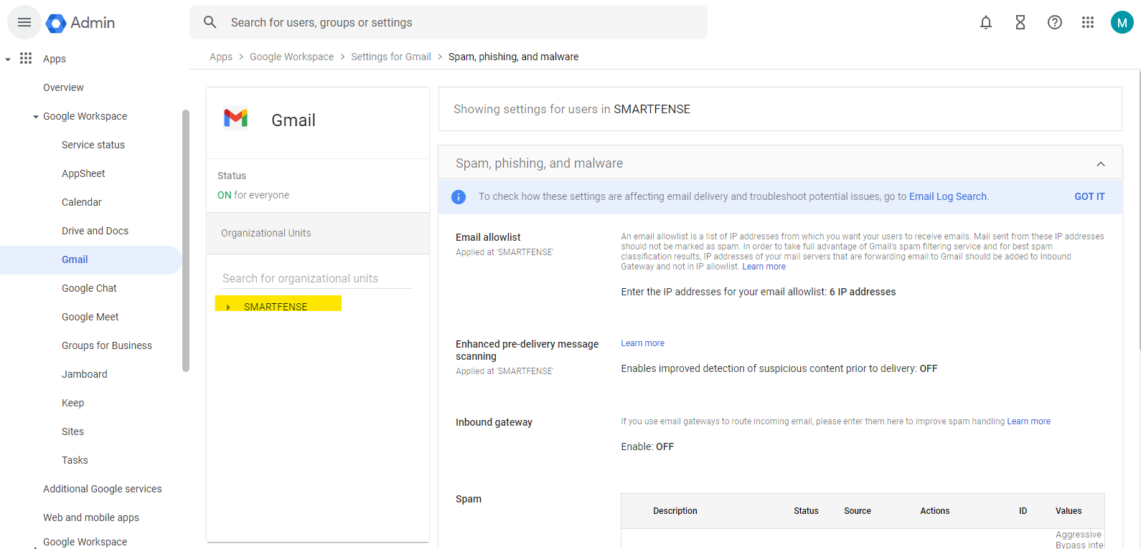Dismiss banner with GOT IT

(x=1089, y=196)
